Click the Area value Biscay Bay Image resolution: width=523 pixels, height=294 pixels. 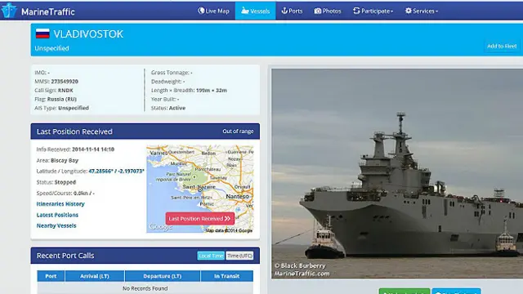(65, 160)
